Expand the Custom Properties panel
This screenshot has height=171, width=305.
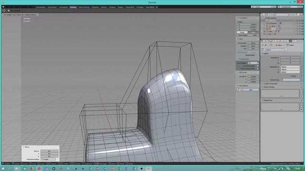[x=262, y=84]
